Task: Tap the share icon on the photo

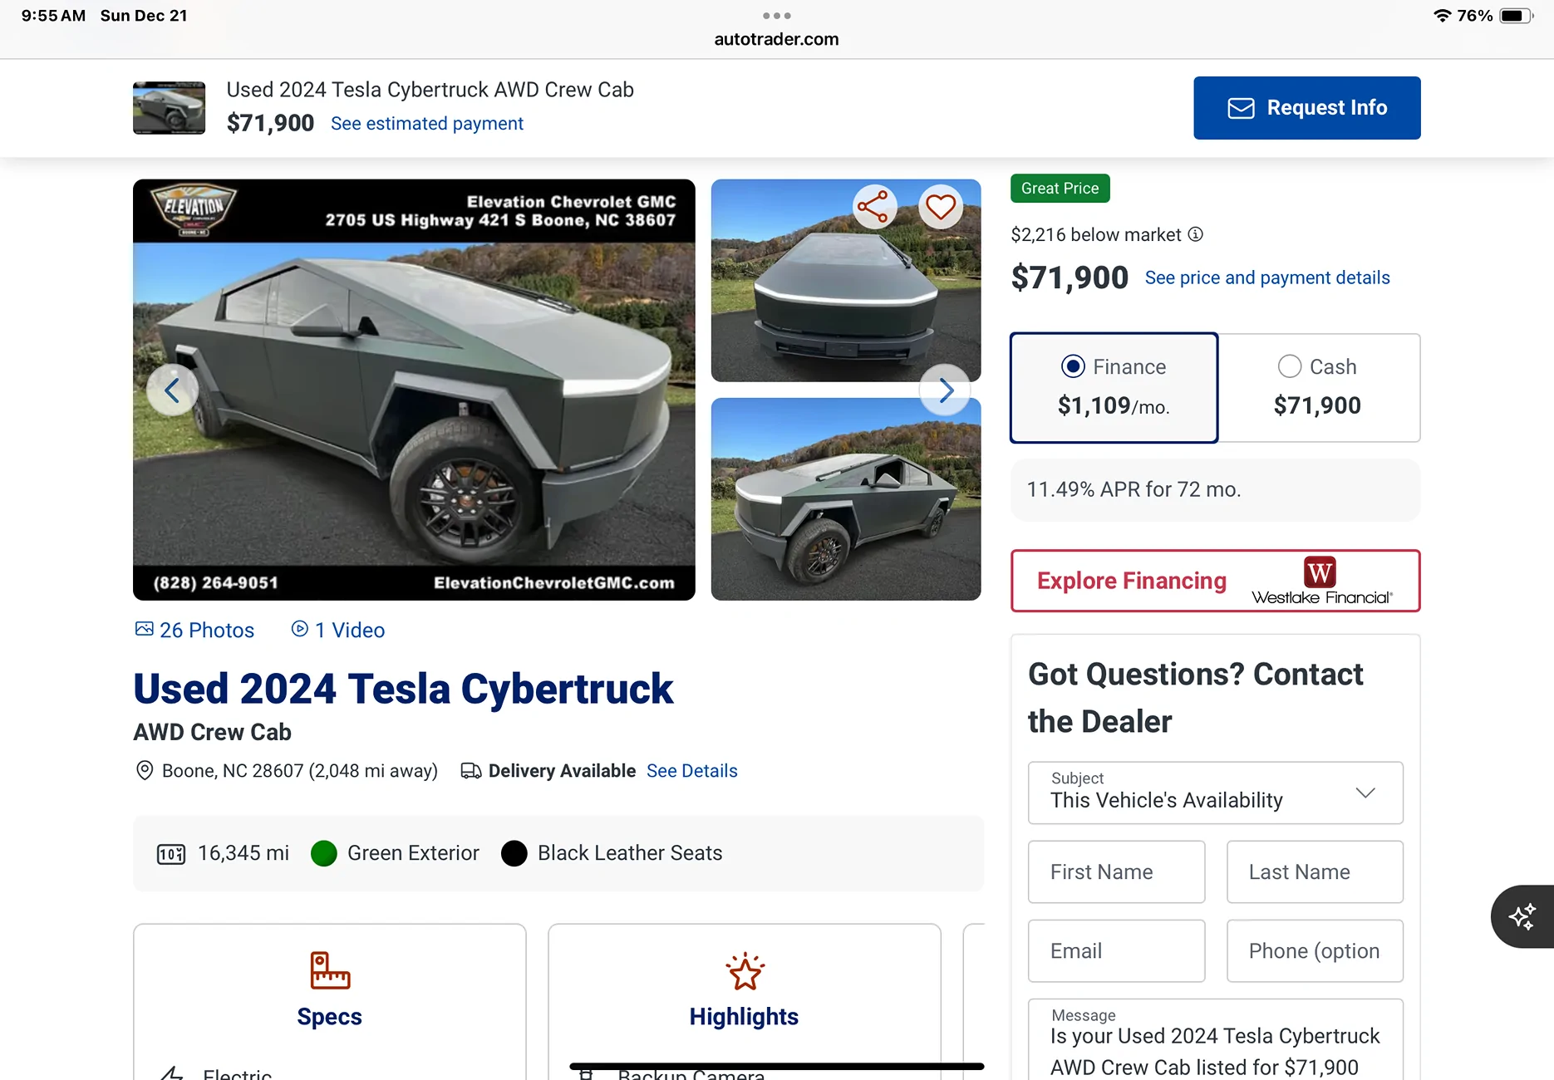Action: point(873,207)
